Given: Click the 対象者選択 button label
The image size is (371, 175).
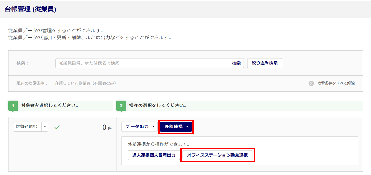Looking at the screenshot, I should 28,127.
